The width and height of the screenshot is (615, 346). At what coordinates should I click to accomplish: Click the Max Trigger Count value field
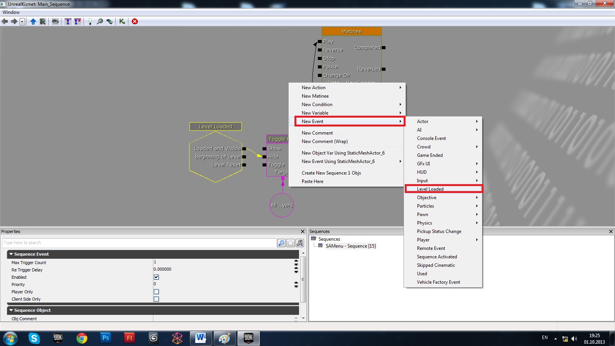pos(223,263)
